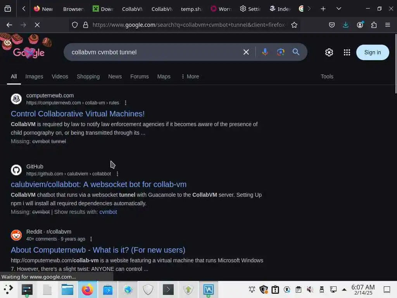Open the Reddit result options menu

[x=91, y=239]
